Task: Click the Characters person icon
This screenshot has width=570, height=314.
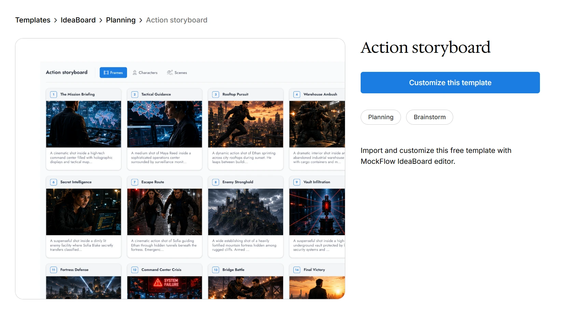Action: point(135,73)
